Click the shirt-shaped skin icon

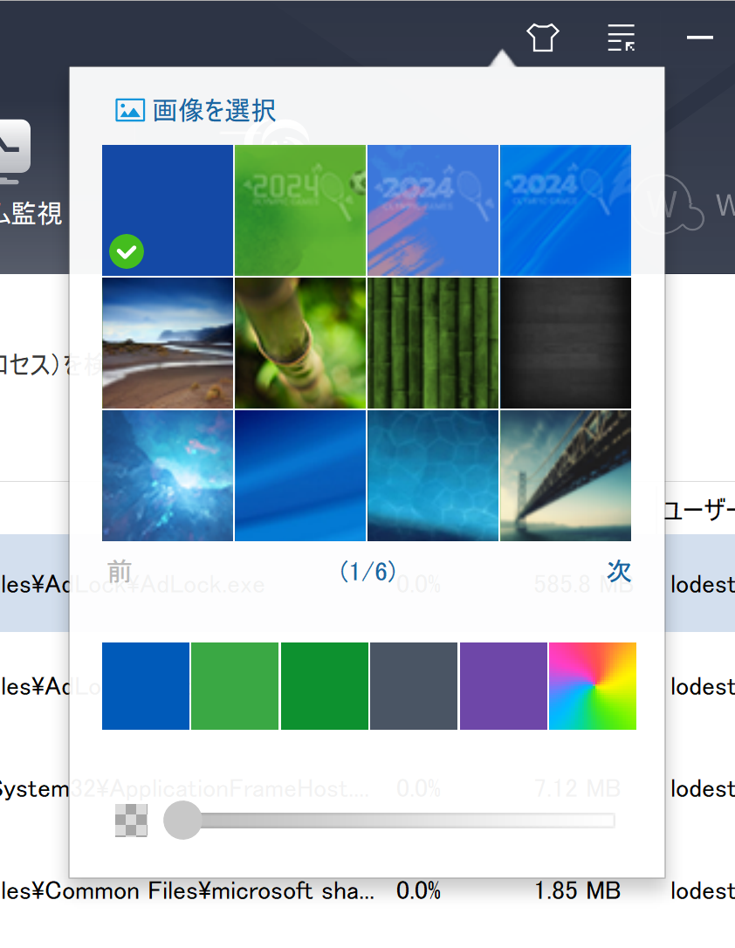(x=542, y=38)
